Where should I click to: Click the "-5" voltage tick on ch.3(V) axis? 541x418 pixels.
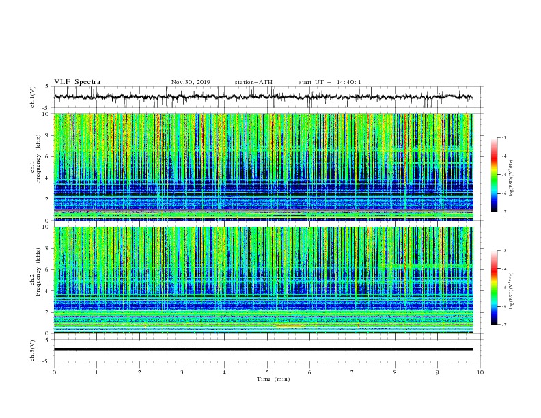coord(46,361)
